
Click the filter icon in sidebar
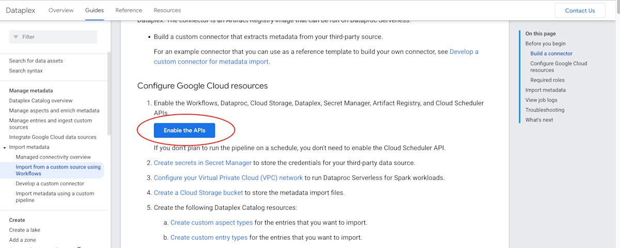pos(16,37)
